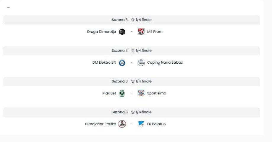The width and height of the screenshot is (272, 142).
Task: Click the Druga Dimenzija team logo
Action: (x=122, y=32)
